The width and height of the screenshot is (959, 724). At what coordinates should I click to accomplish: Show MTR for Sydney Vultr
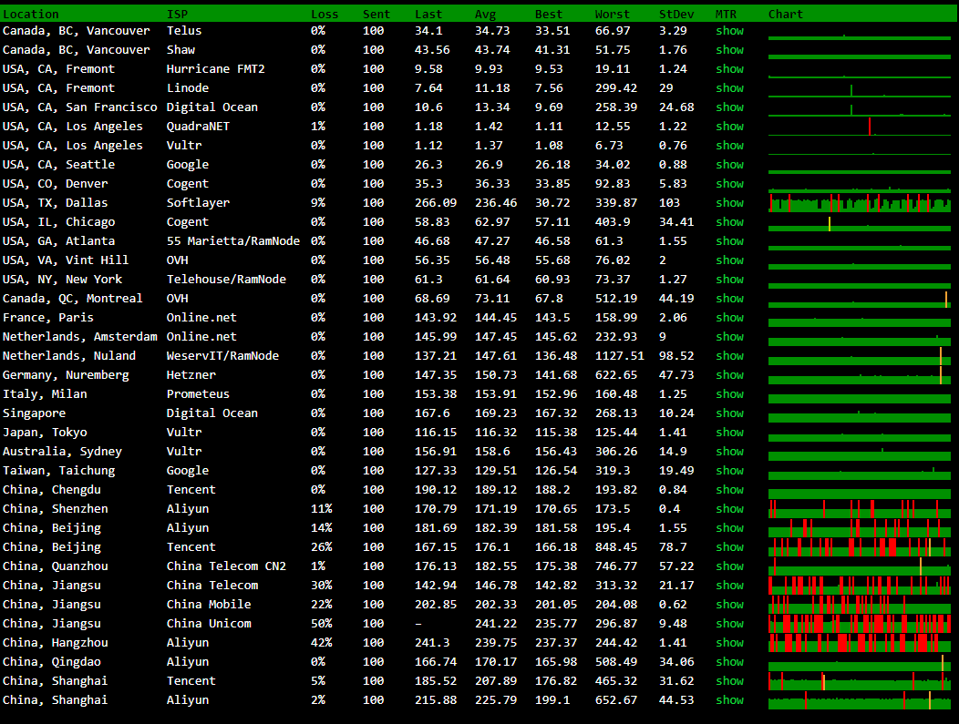click(x=729, y=452)
